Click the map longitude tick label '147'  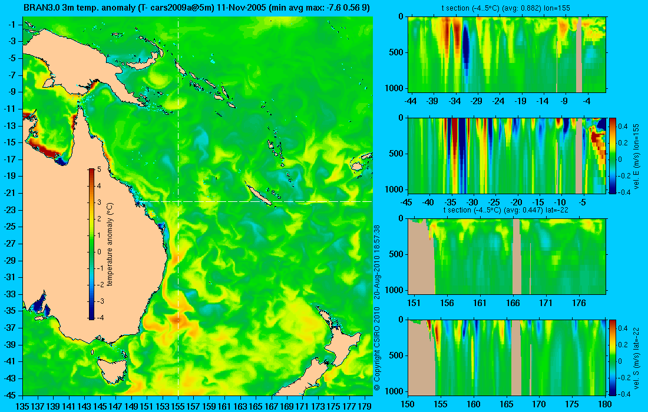coord(115,407)
